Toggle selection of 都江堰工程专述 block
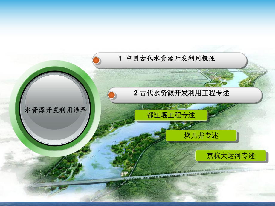The height and width of the screenshot is (206, 275). 171,115
